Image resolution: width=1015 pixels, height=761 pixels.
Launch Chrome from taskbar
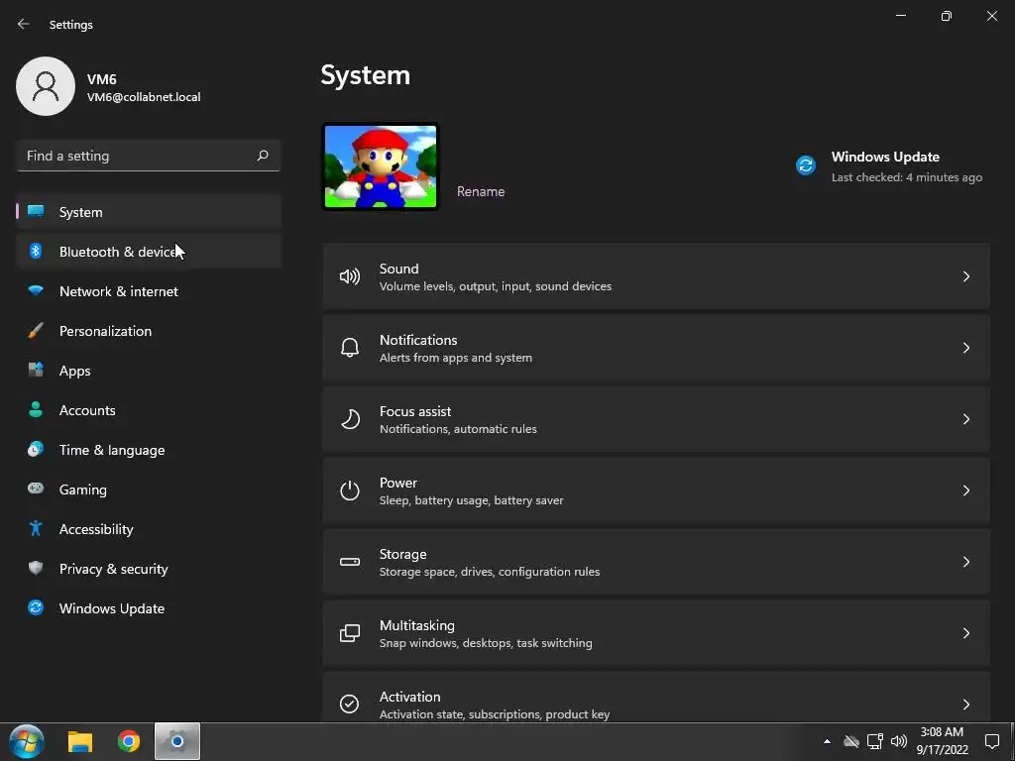128,741
